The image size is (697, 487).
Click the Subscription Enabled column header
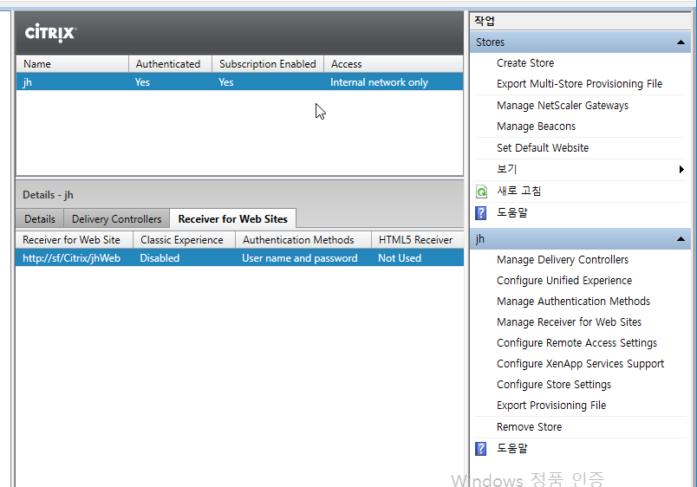click(268, 64)
